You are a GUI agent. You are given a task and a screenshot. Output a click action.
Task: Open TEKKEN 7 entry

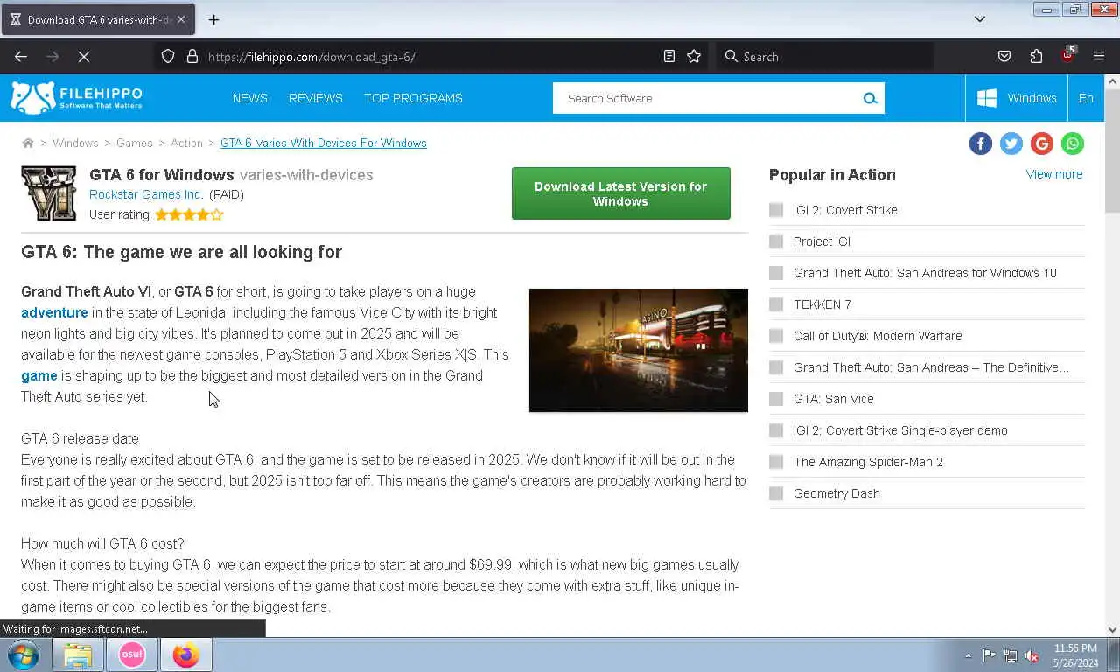point(822,304)
